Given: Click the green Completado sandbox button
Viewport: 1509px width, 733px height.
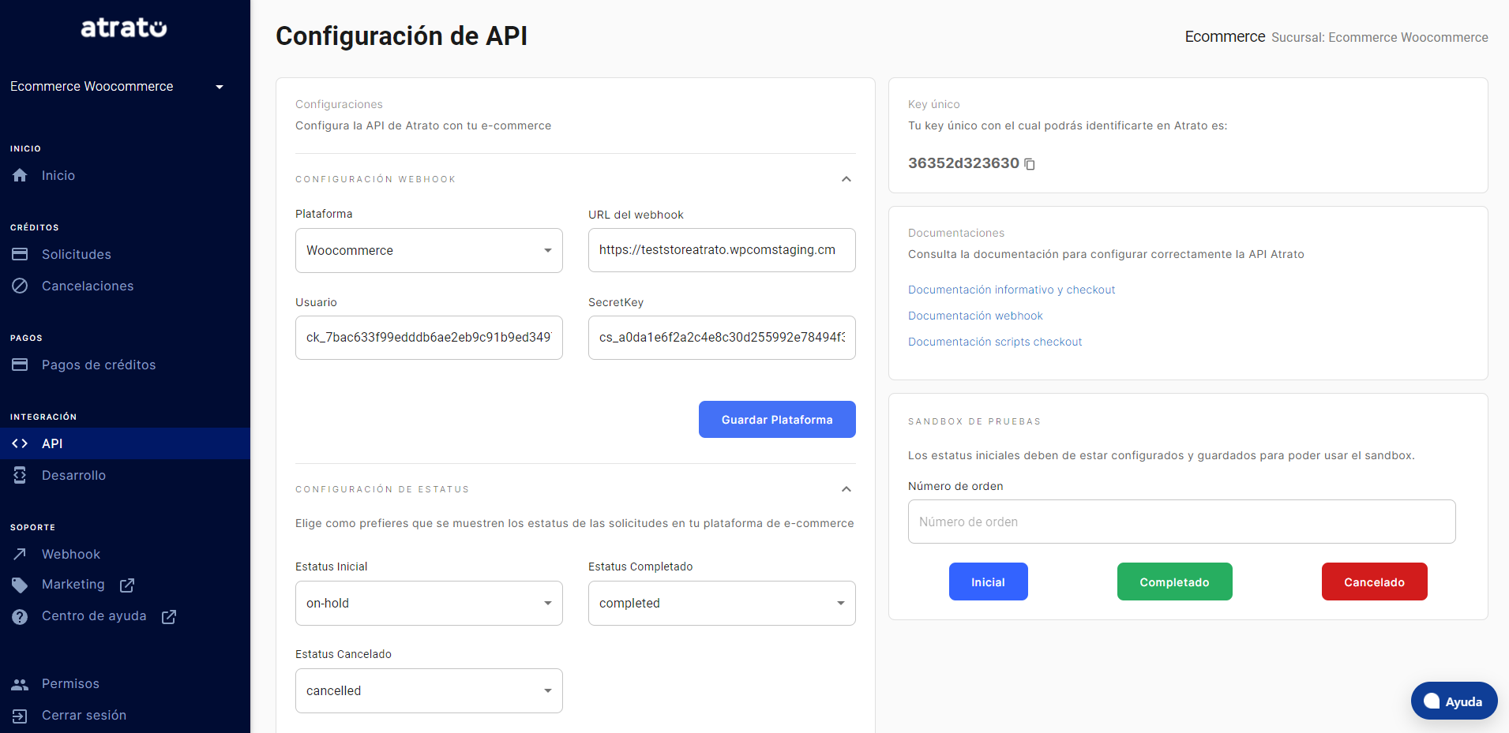Looking at the screenshot, I should [x=1174, y=582].
